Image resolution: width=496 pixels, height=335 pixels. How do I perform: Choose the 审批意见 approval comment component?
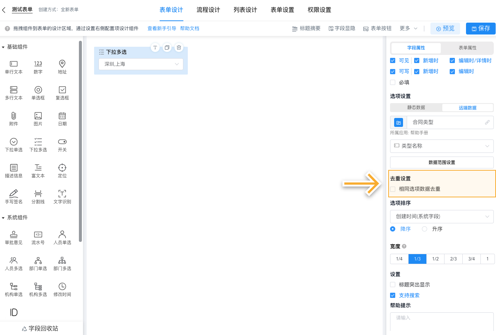coord(14,237)
